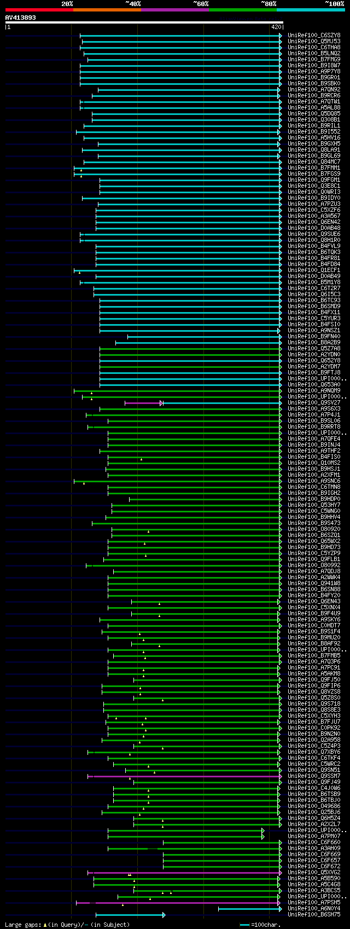350x929 pixels.
Task: Click the orange ~40% identity legend segment
Action: coord(107,9)
